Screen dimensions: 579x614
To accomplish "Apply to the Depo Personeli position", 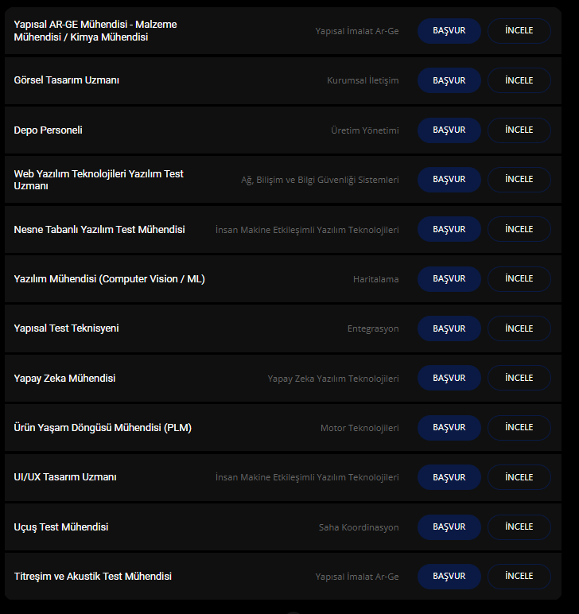I will point(449,130).
